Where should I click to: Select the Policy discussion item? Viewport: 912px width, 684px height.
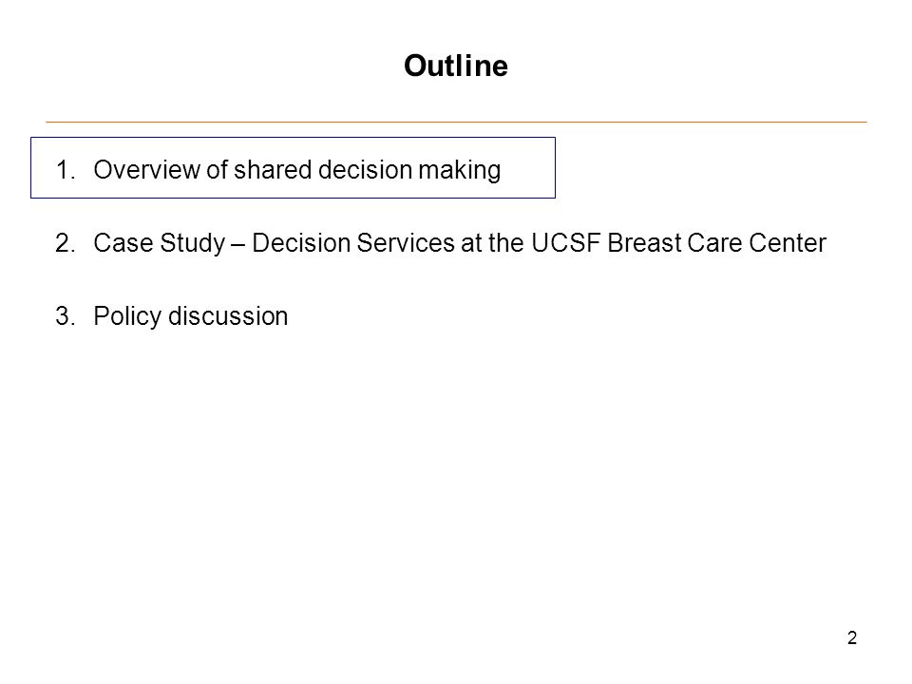tap(191, 317)
